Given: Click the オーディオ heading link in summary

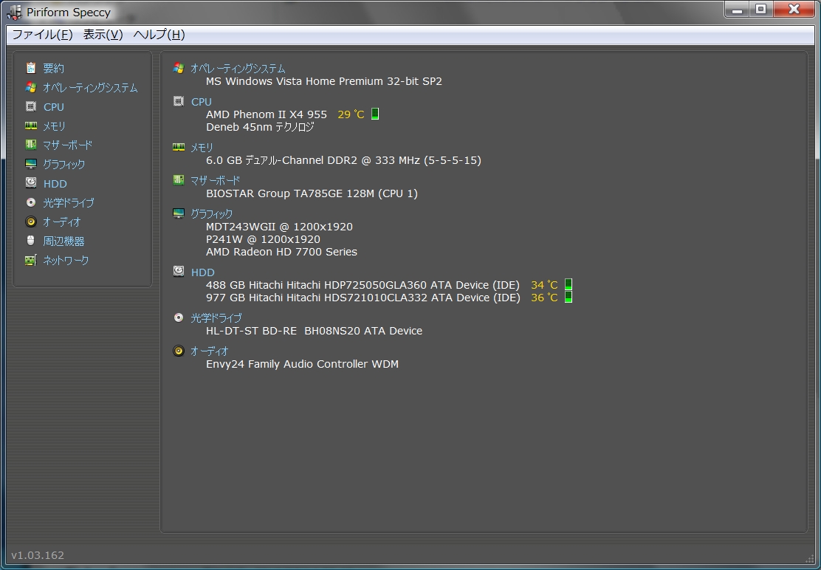Looking at the screenshot, I should [x=210, y=351].
